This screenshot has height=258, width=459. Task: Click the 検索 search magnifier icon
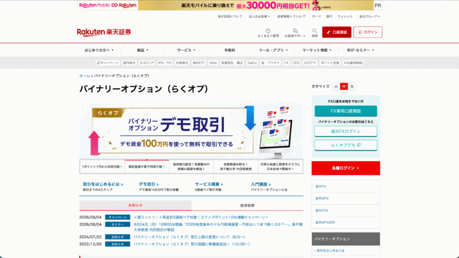(x=314, y=33)
